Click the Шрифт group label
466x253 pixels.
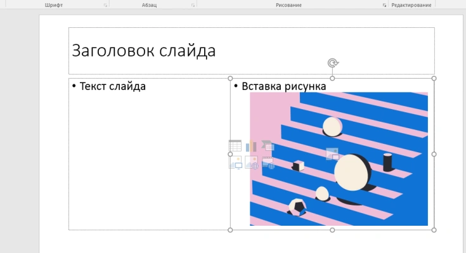(x=54, y=5)
